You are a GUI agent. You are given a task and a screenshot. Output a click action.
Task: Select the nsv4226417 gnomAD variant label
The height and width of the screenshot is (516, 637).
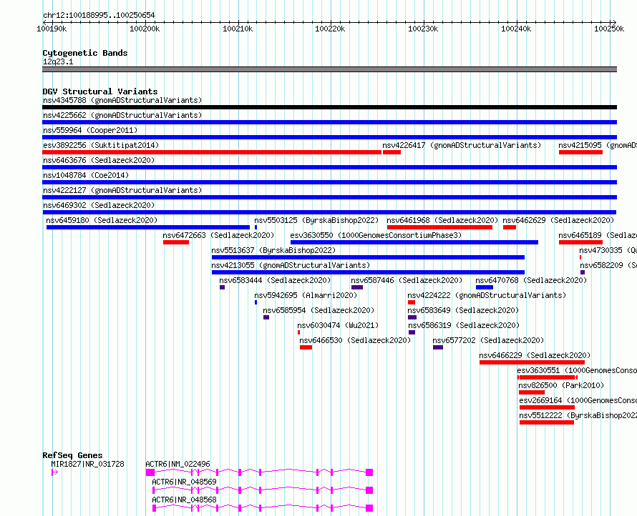point(462,145)
